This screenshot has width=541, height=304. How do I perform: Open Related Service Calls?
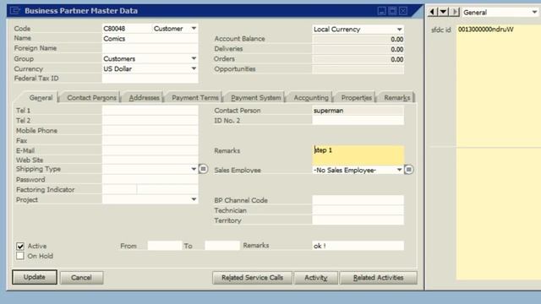(252, 278)
